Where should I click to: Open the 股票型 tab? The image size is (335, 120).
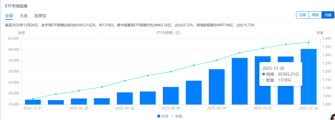40,16
